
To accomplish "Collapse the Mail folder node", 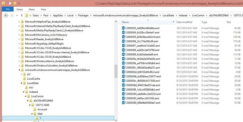I will point(32,114).
